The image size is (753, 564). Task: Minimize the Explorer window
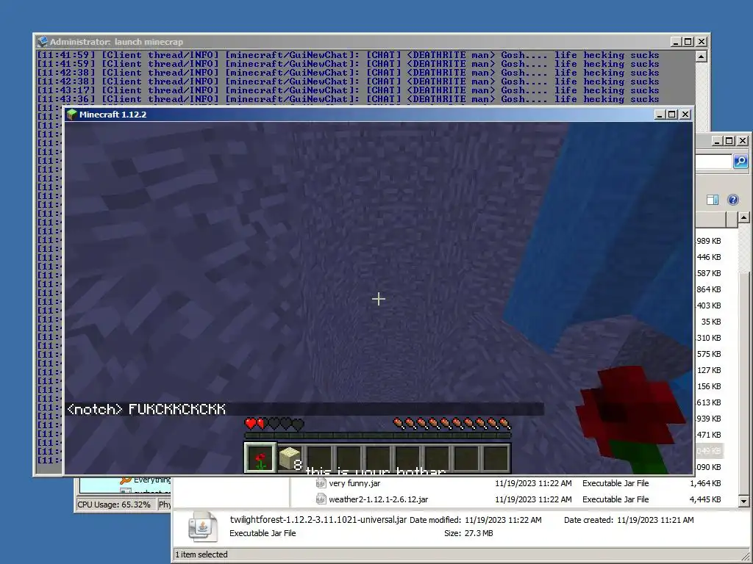(x=717, y=140)
